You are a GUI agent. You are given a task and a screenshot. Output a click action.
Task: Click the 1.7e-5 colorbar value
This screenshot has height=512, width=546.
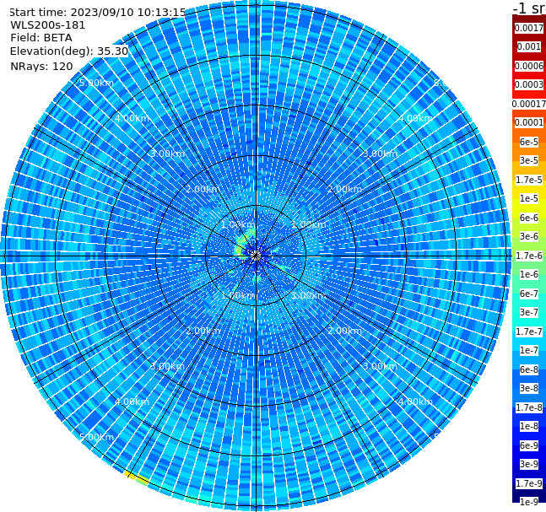pos(529,180)
